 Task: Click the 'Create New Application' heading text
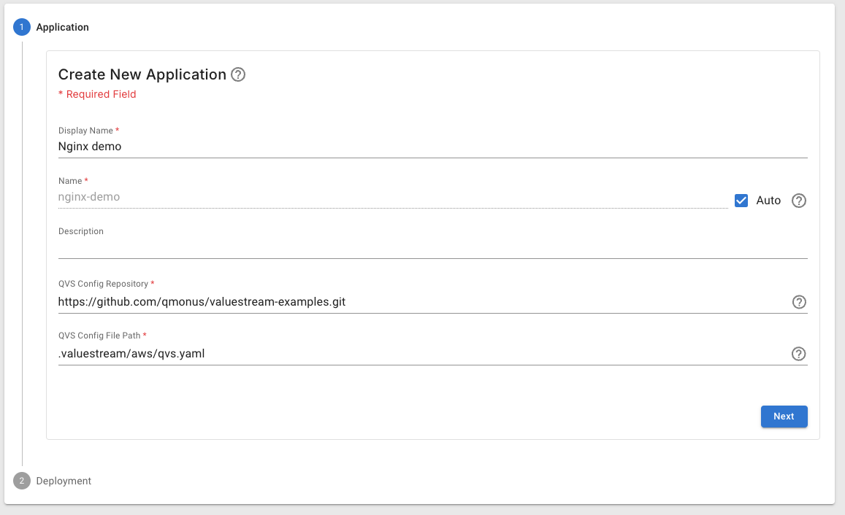(x=142, y=74)
